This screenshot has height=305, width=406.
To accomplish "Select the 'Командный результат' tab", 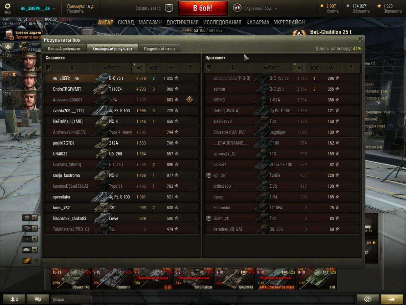I will (112, 49).
